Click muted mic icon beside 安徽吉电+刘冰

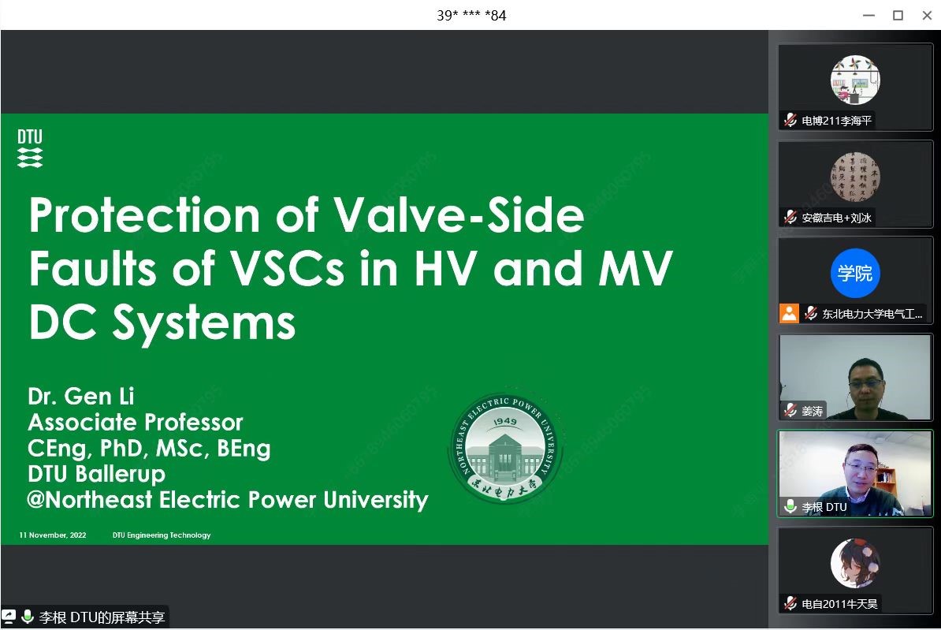tap(790, 218)
